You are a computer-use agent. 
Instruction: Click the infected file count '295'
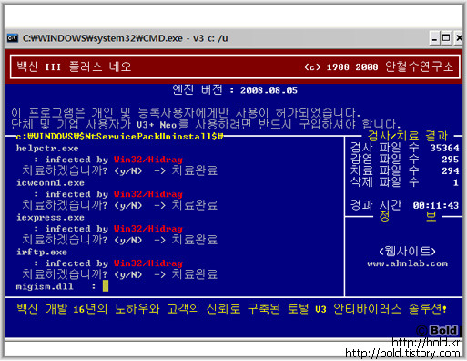click(x=451, y=160)
